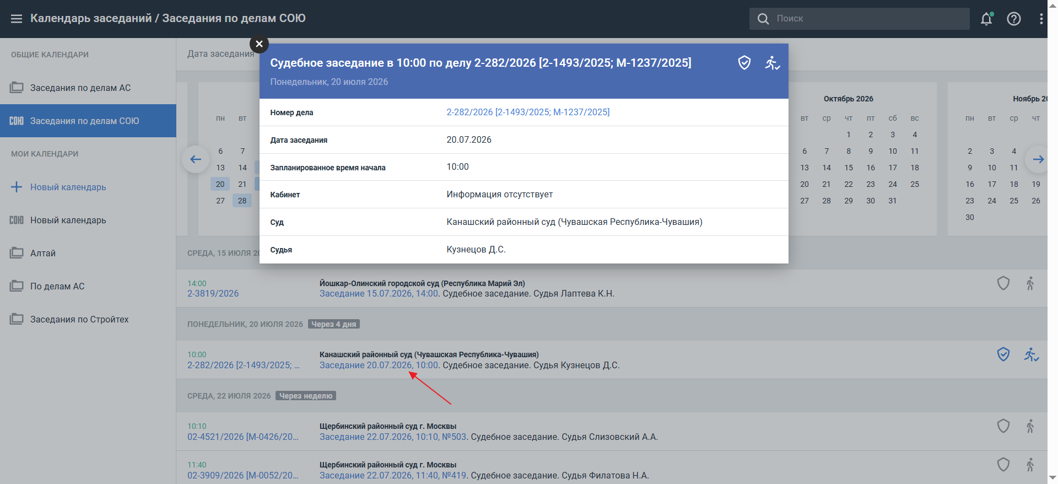Click the search field Поиск
1058x484 pixels.
click(x=860, y=19)
